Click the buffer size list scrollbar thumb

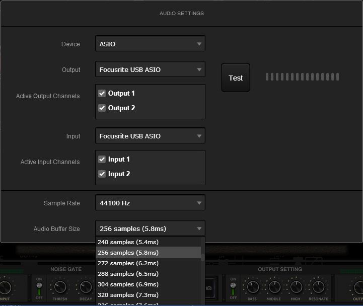[x=203, y=257]
